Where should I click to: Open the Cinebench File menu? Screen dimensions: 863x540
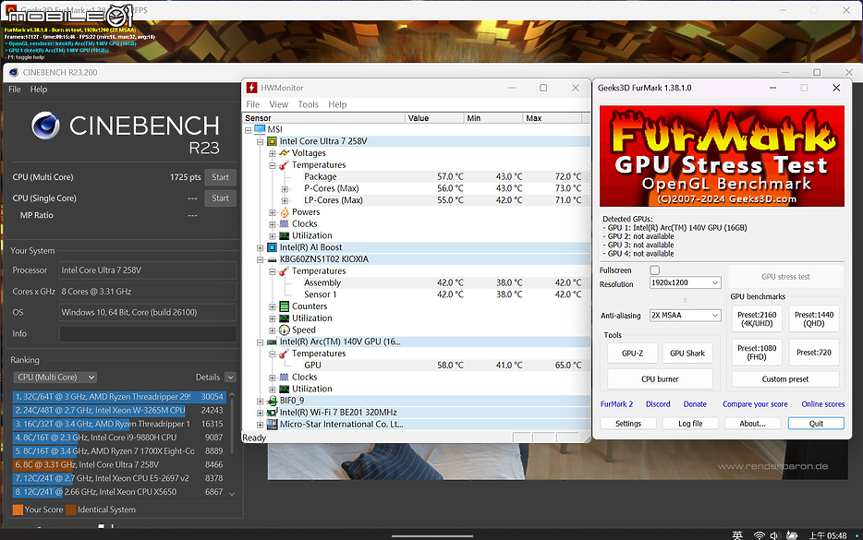(15, 90)
